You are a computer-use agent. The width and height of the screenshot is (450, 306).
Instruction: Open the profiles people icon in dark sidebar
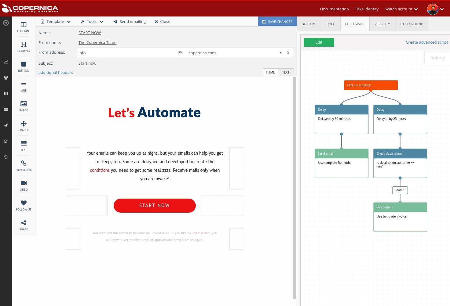coord(6,77)
